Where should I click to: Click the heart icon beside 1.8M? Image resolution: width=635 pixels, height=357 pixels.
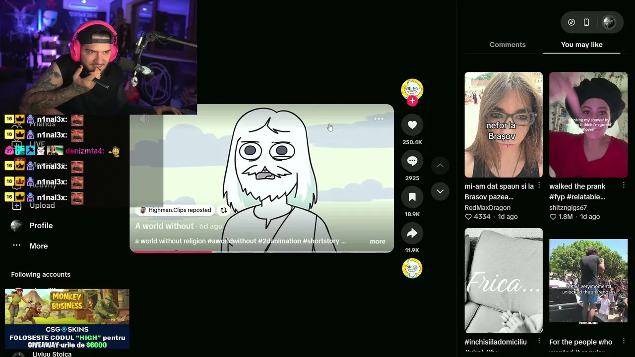click(553, 217)
